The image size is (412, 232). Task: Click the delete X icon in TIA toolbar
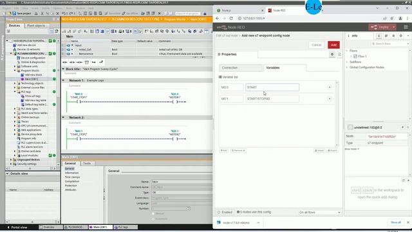[x=58, y=14]
